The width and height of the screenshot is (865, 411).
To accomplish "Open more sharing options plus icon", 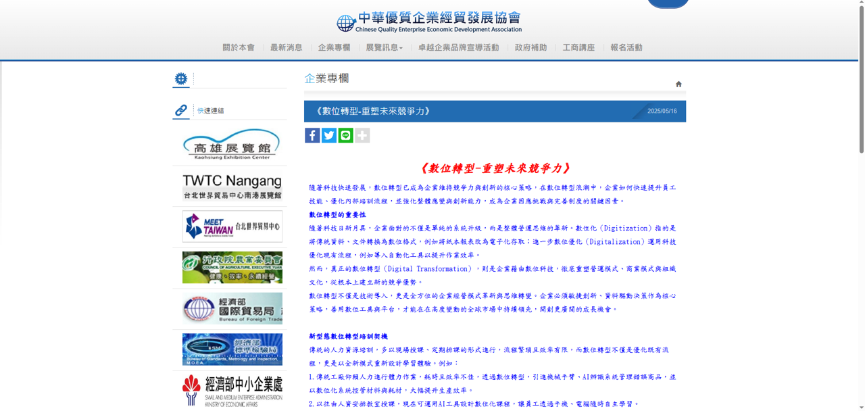I will pos(362,135).
